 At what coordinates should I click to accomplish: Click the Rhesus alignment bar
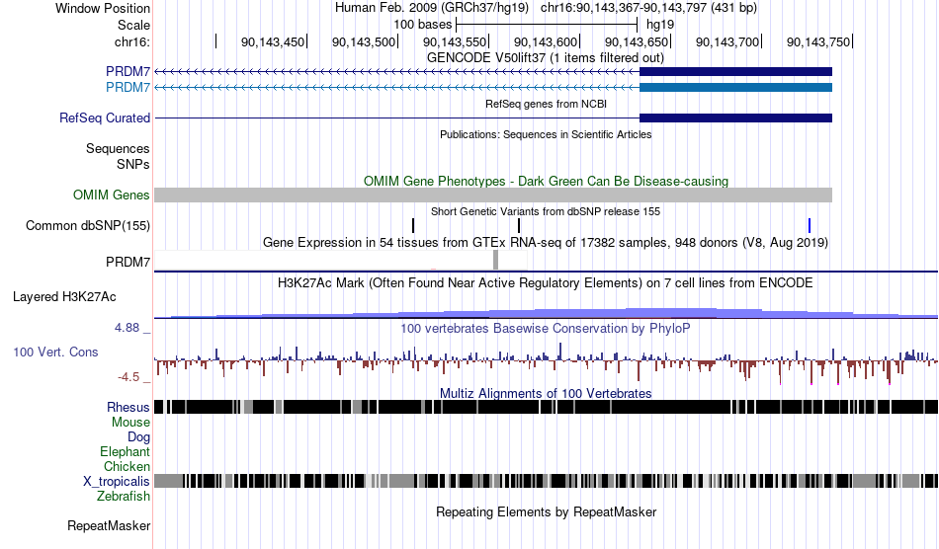click(547, 407)
